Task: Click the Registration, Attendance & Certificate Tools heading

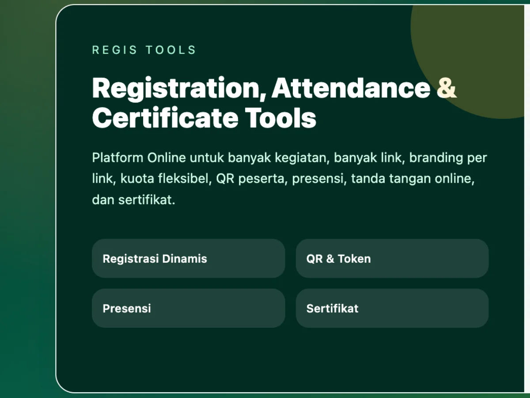Action: coord(274,103)
